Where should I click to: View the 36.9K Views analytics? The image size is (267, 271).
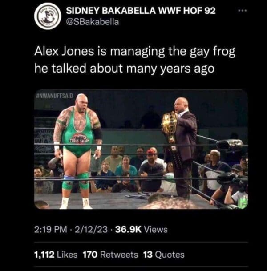click(x=142, y=230)
